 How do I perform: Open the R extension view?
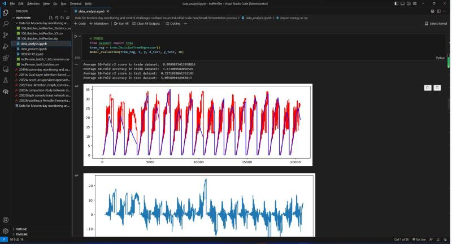click(5, 91)
